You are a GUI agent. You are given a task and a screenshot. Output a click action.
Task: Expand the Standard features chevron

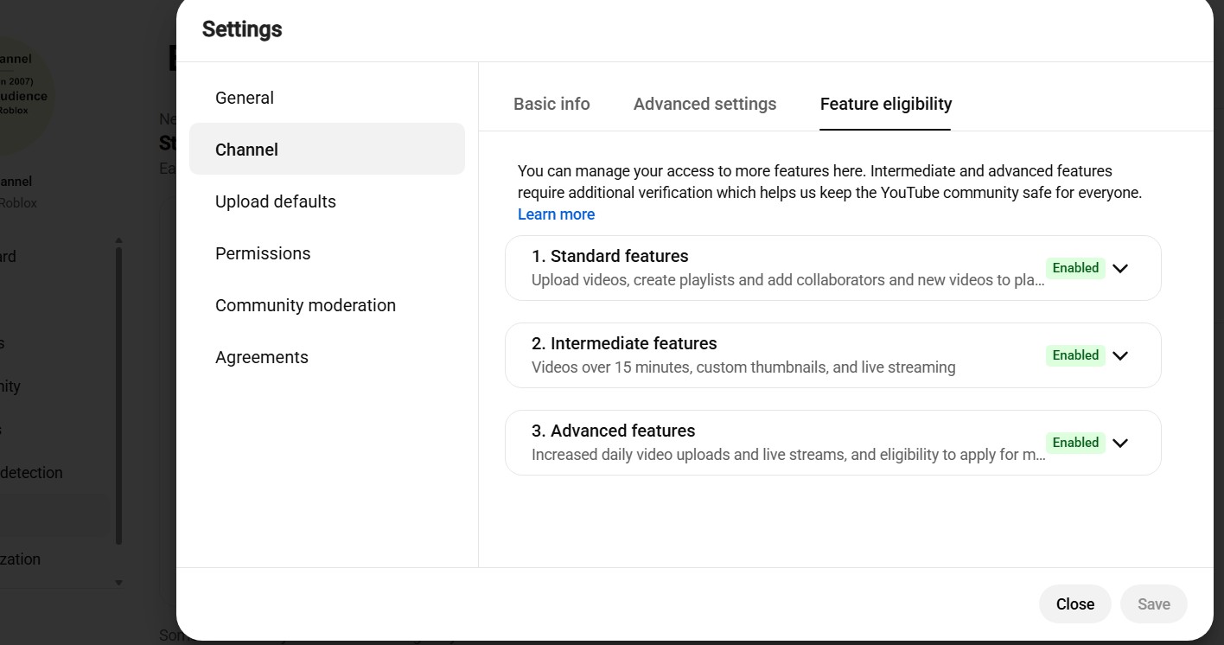(x=1120, y=268)
